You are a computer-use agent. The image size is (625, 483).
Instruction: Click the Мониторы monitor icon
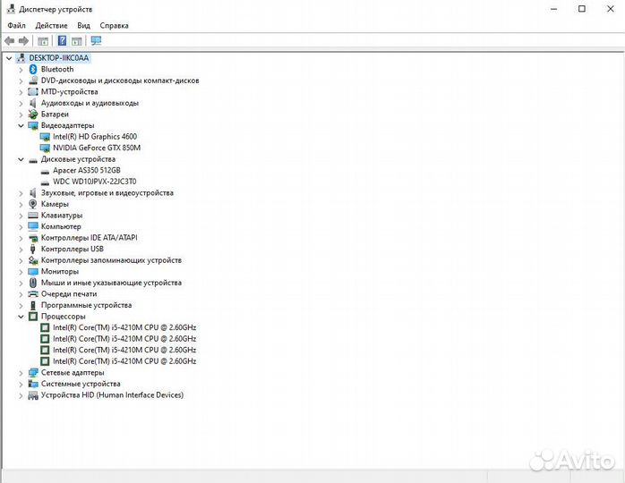[33, 272]
